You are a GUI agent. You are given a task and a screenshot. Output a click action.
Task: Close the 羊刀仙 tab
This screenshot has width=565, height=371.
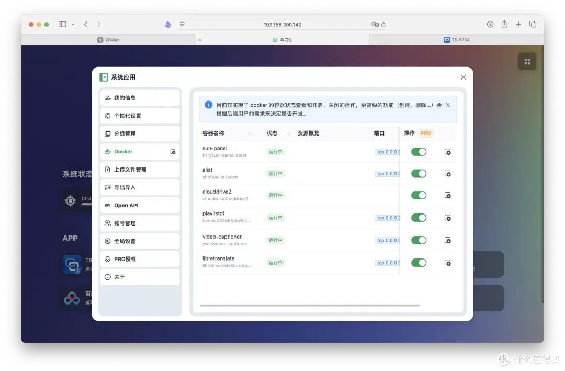click(x=200, y=40)
